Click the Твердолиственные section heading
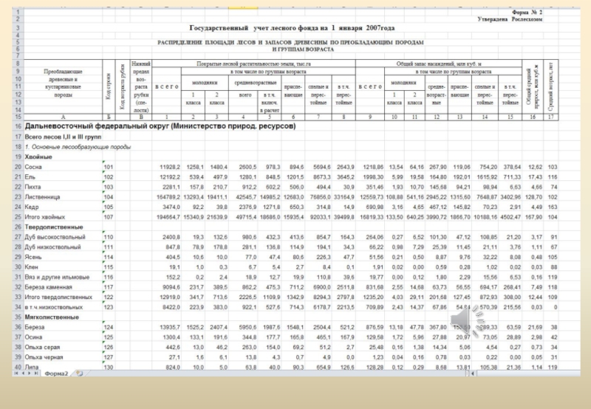591x409 pixels. 52,227
